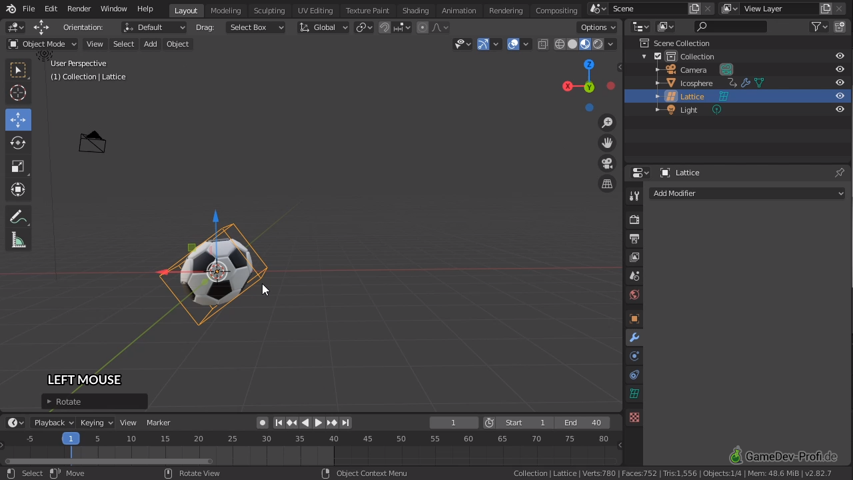This screenshot has width=853, height=480.
Task: Expand the Icosphere tree item
Action: [658, 83]
